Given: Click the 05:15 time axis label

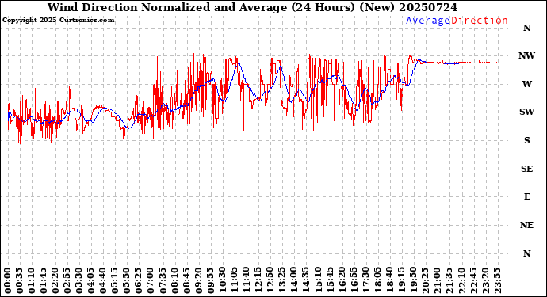Looking at the screenshot, I should coord(115,280).
